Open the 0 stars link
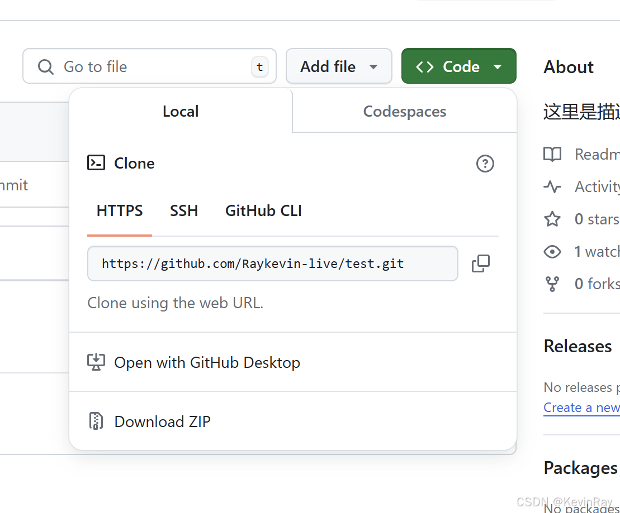620x513 pixels. coord(597,219)
